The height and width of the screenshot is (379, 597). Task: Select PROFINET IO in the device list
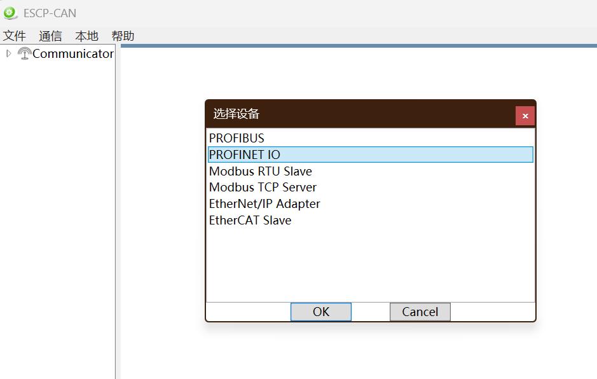click(371, 155)
